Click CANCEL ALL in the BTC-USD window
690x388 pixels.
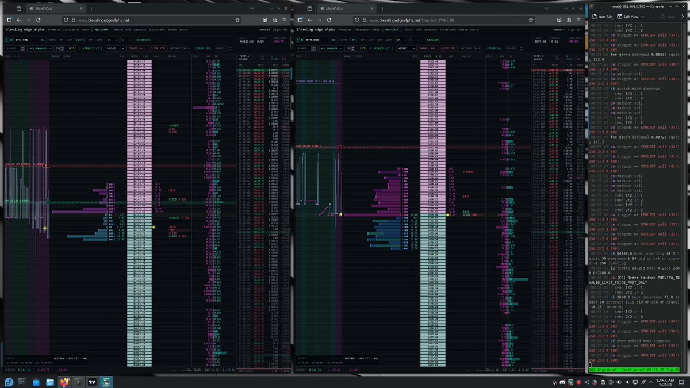point(137,48)
